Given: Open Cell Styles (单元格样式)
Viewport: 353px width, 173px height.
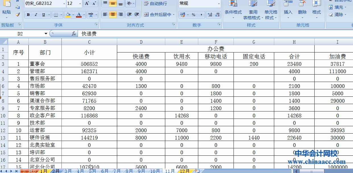Looking at the screenshot, I should [271, 10].
